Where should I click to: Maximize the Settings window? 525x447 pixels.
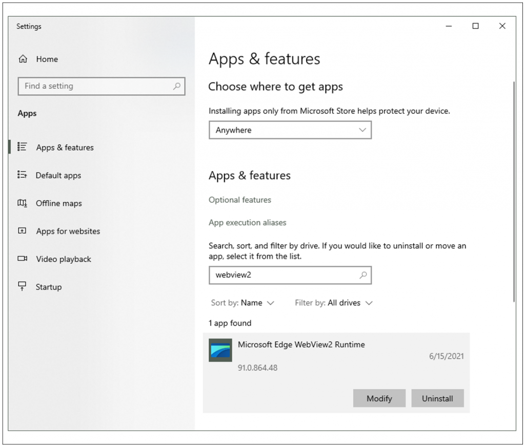coord(475,26)
